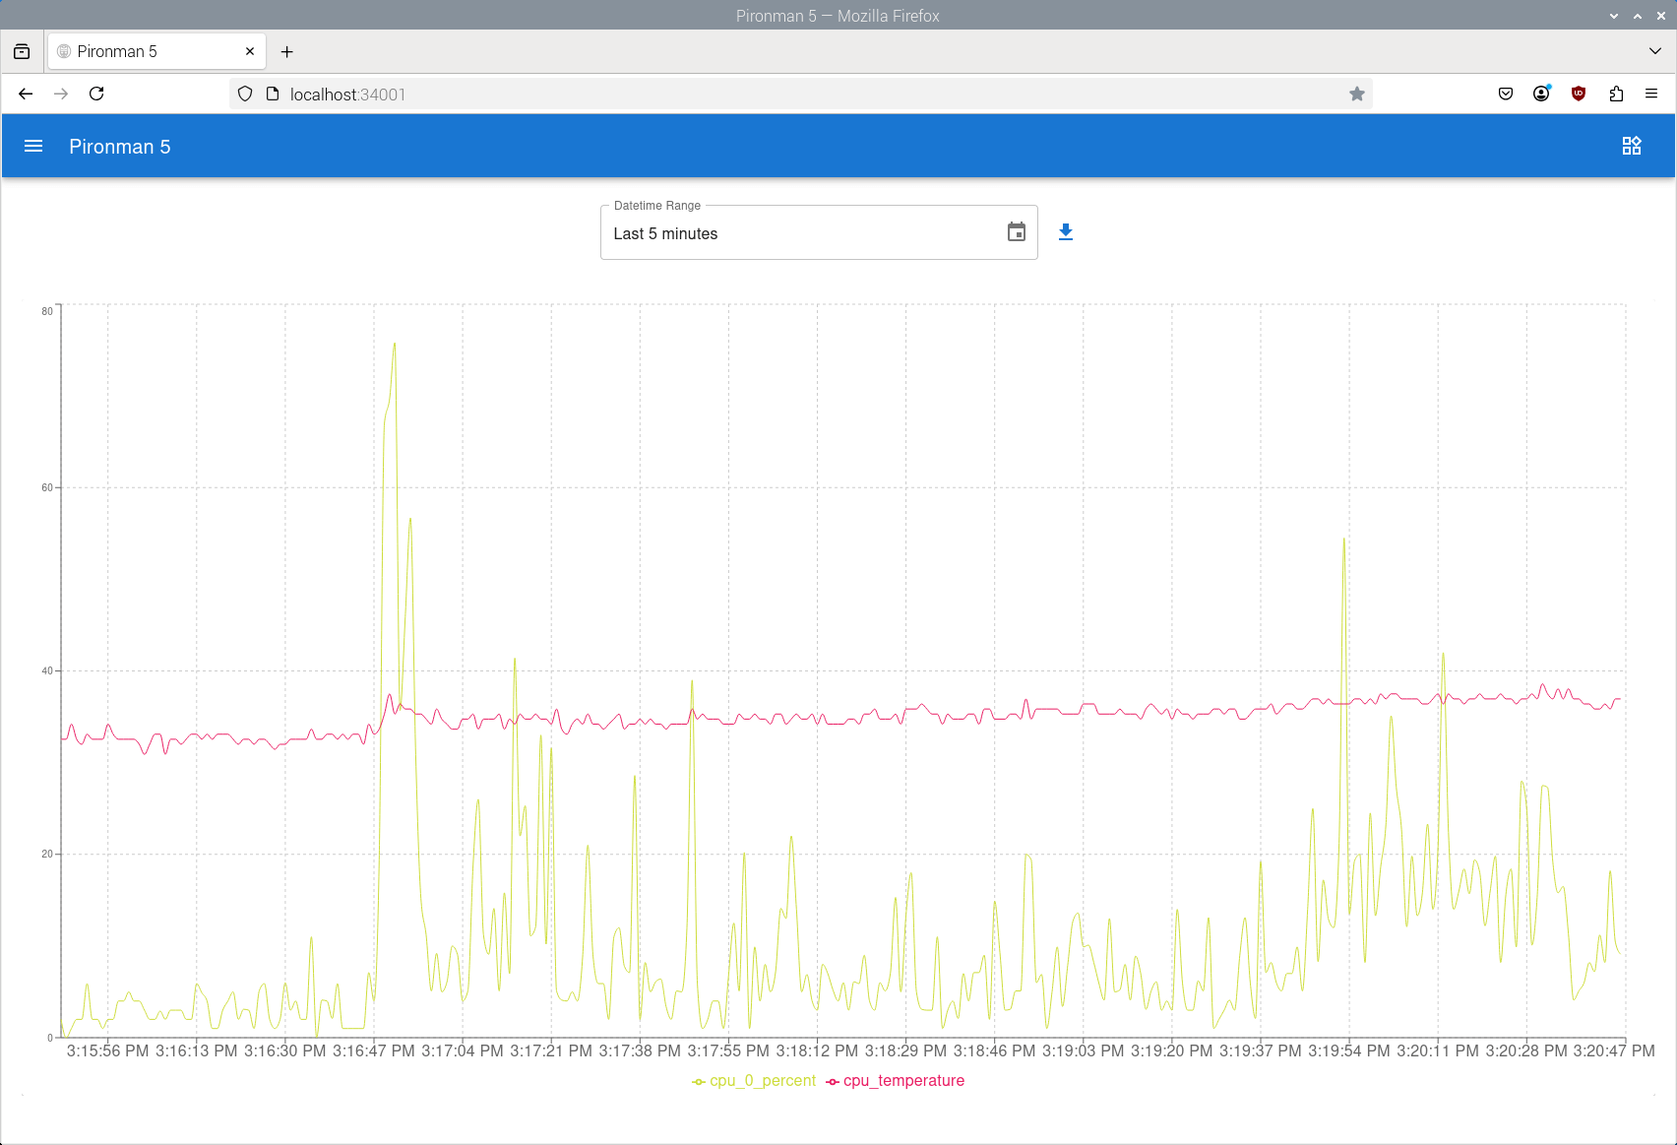1677x1145 pixels.
Task: Reload the current page
Action: point(96,94)
